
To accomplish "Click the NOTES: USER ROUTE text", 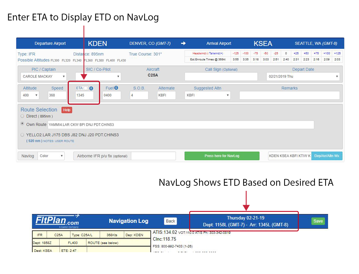I will [x=59, y=141].
